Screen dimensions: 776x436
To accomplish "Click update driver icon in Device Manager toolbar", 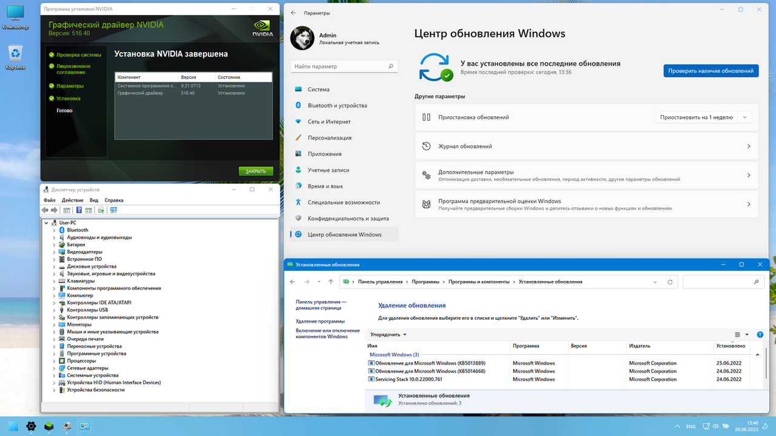I will pyautogui.click(x=101, y=210).
